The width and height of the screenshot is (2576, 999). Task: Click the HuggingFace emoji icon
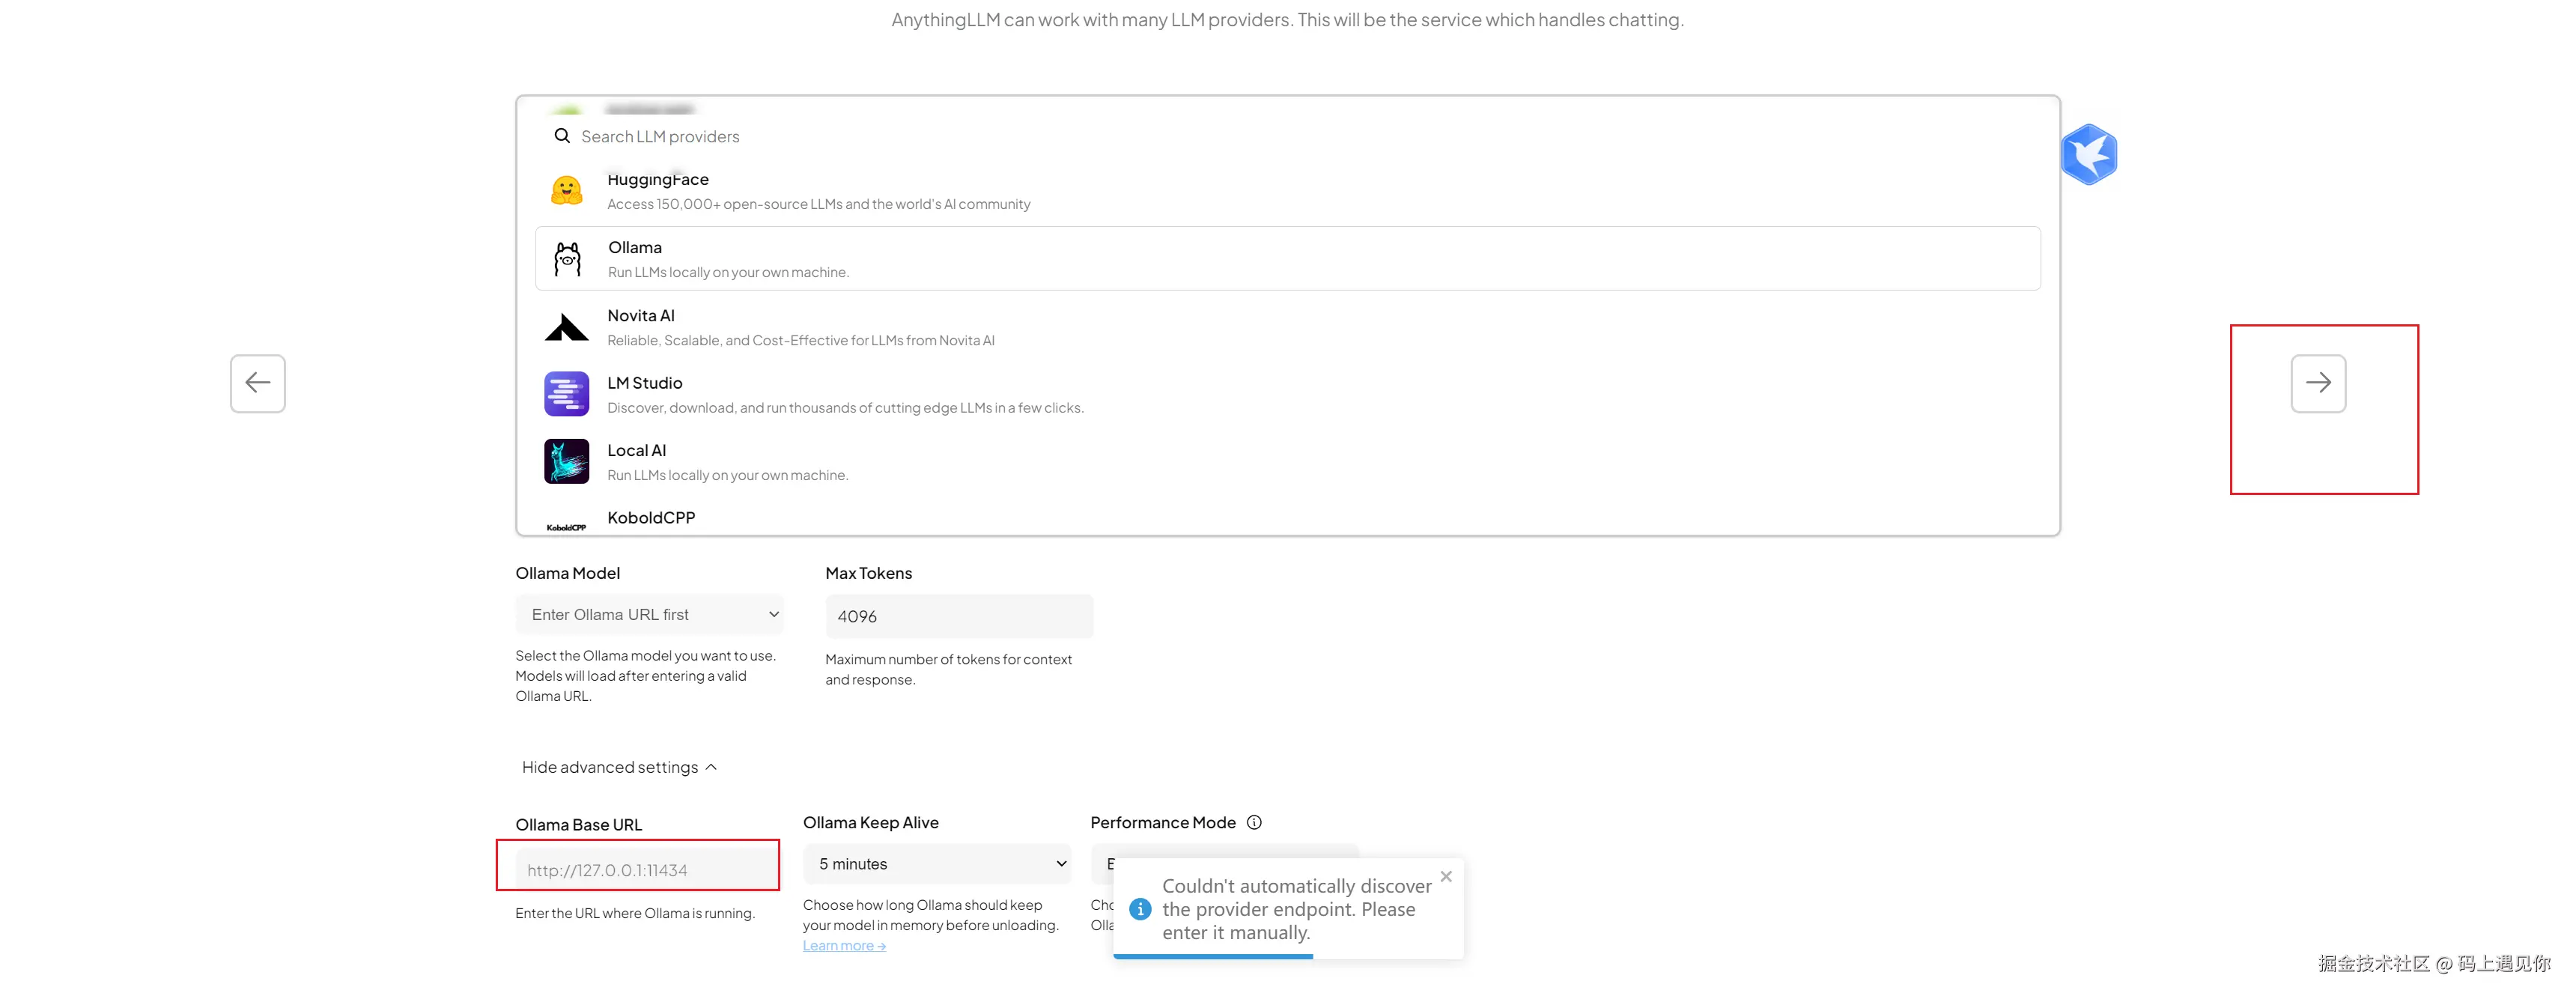[x=566, y=191]
